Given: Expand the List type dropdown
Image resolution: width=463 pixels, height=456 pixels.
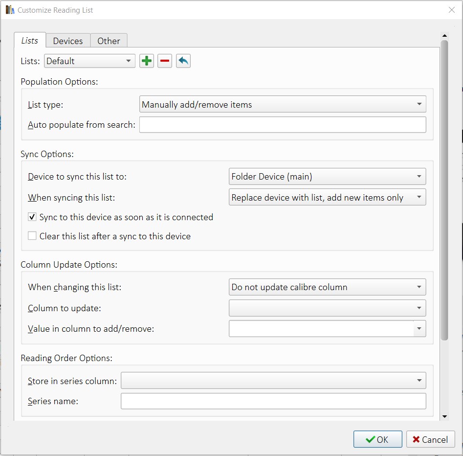Looking at the screenshot, I should click(283, 104).
